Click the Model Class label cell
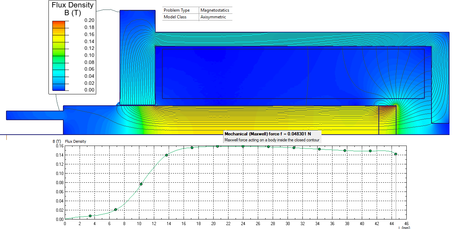The image size is (452, 229). coord(180,17)
